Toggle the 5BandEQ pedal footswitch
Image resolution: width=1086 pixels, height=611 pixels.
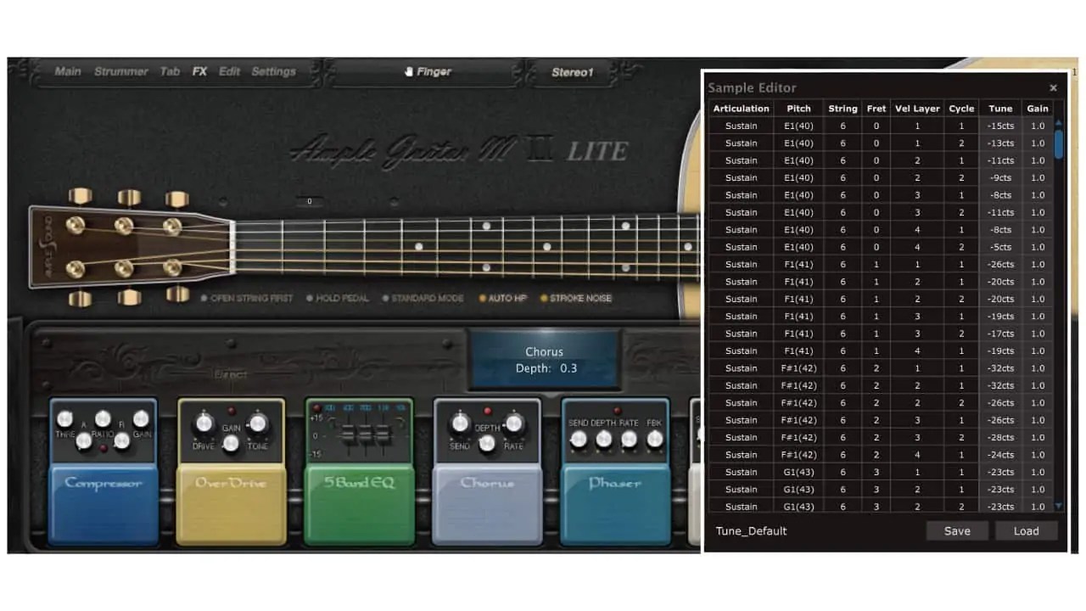[359, 504]
